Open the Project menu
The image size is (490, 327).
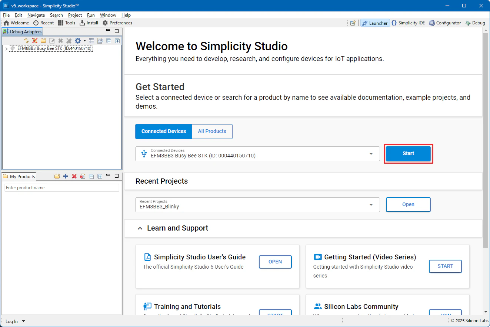pos(75,15)
